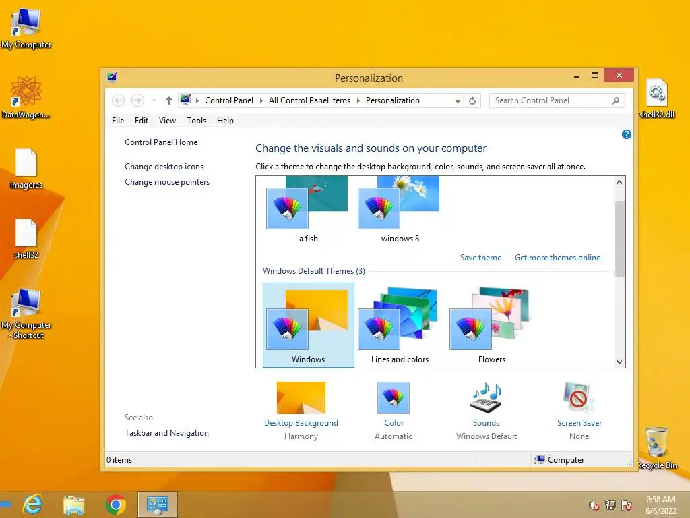The height and width of the screenshot is (518, 690).
Task: Click the Screen Saver text link
Action: pos(579,423)
